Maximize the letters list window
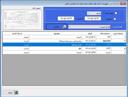This screenshot has height=97, width=128. tap(117, 4)
